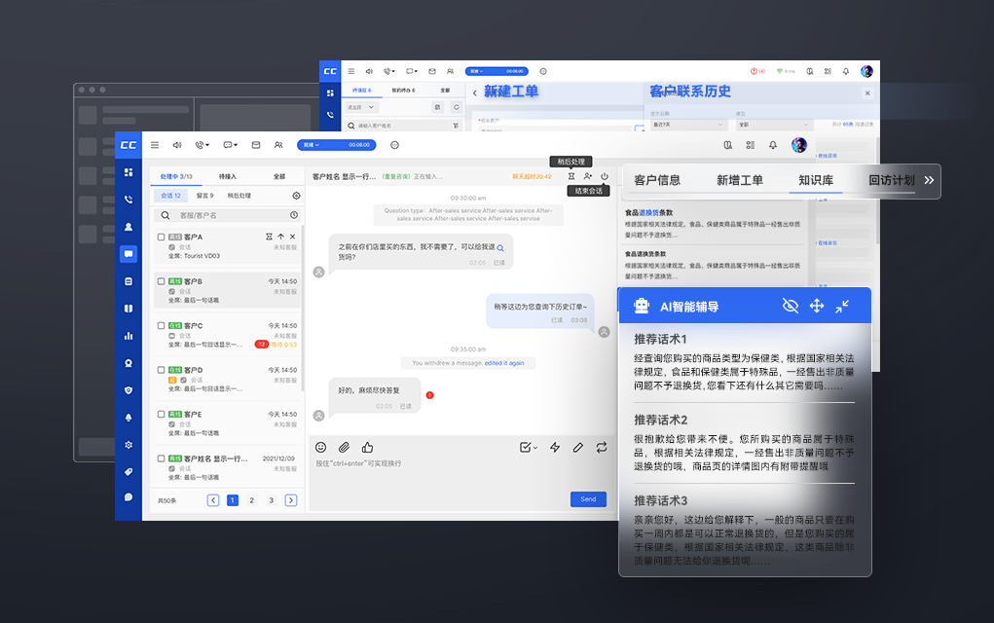Viewport: 994px width, 623px height.
Task: Click the >> expander beside 回访计划
Action: [x=930, y=181]
